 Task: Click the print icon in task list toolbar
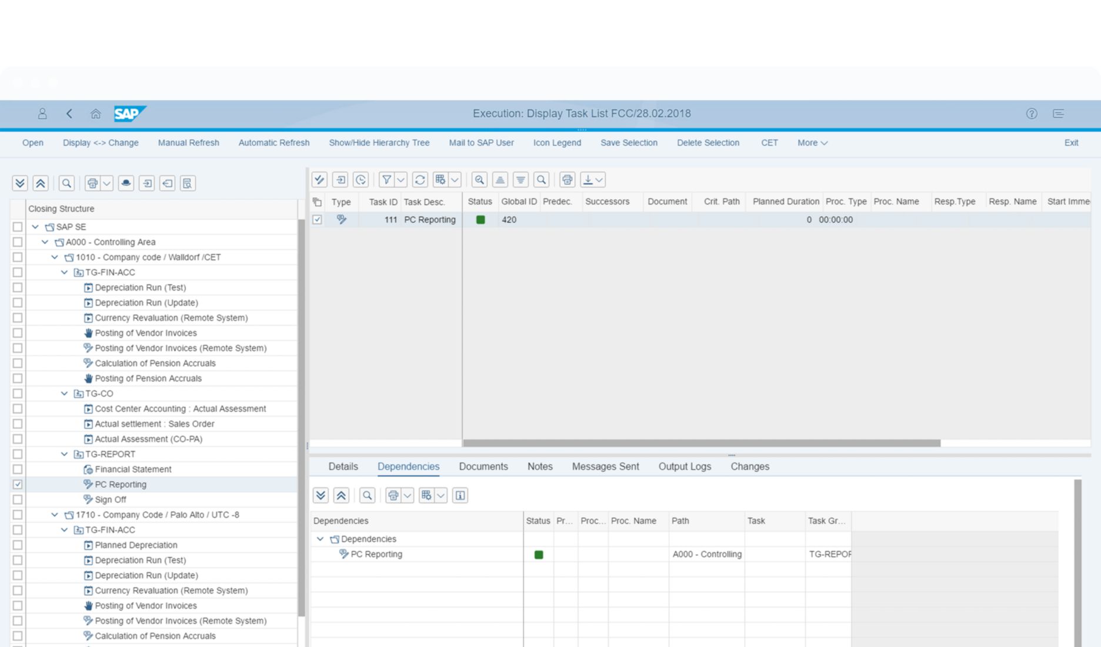click(567, 180)
